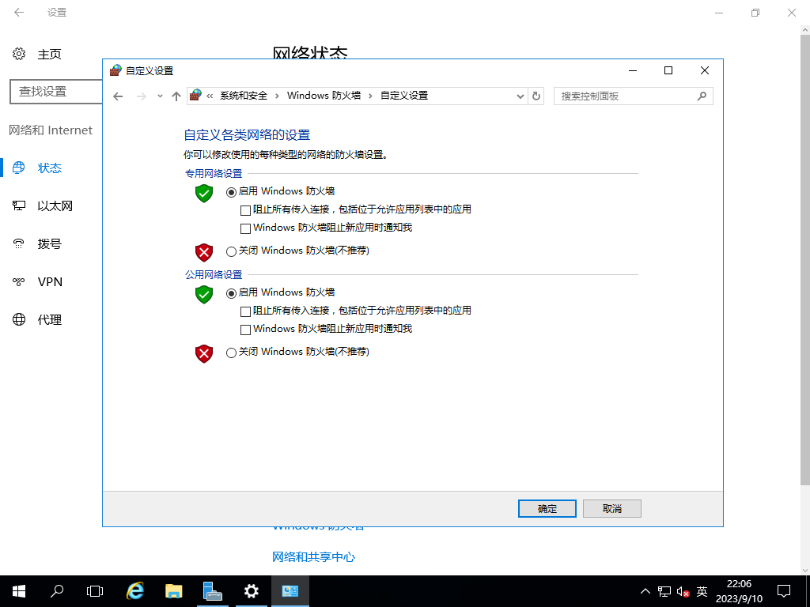Click the Settings window vertical scrollbar
Viewport: 810px width, 607px height.
tap(804, 258)
